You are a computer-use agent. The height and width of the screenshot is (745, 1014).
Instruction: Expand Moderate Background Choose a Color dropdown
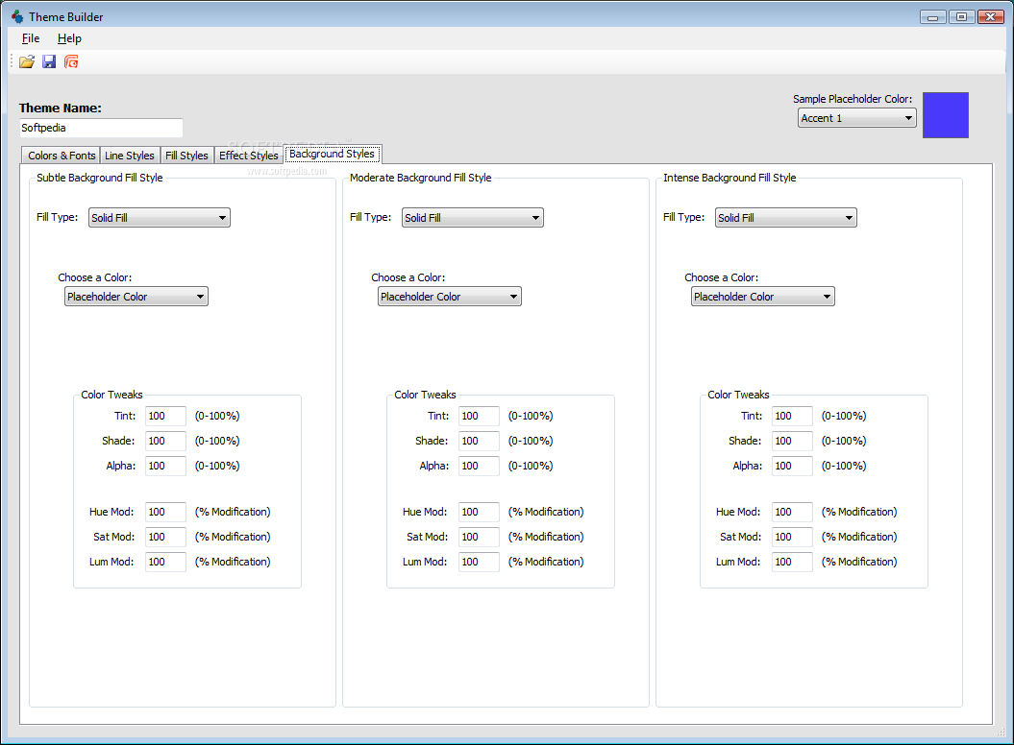(450, 297)
